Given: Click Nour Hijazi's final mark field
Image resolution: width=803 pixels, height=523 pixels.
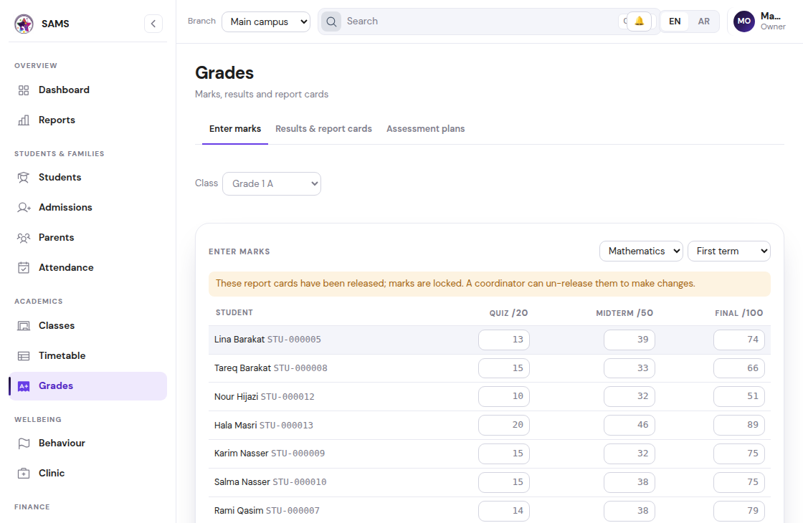Looking at the screenshot, I should pos(739,397).
